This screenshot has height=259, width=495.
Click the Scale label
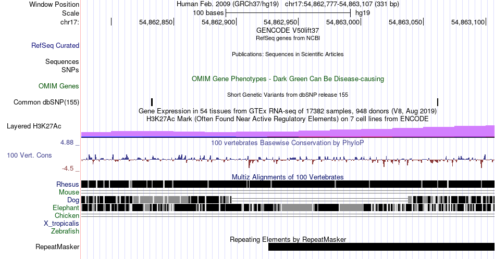click(x=70, y=13)
